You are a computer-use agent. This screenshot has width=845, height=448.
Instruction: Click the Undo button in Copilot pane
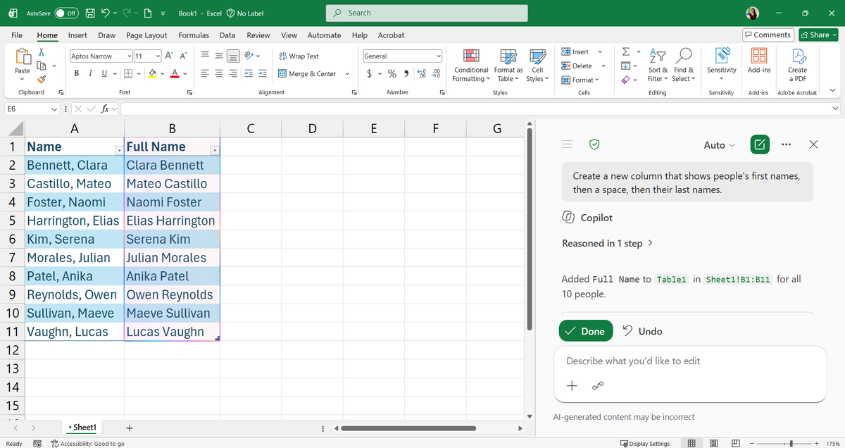[642, 331]
